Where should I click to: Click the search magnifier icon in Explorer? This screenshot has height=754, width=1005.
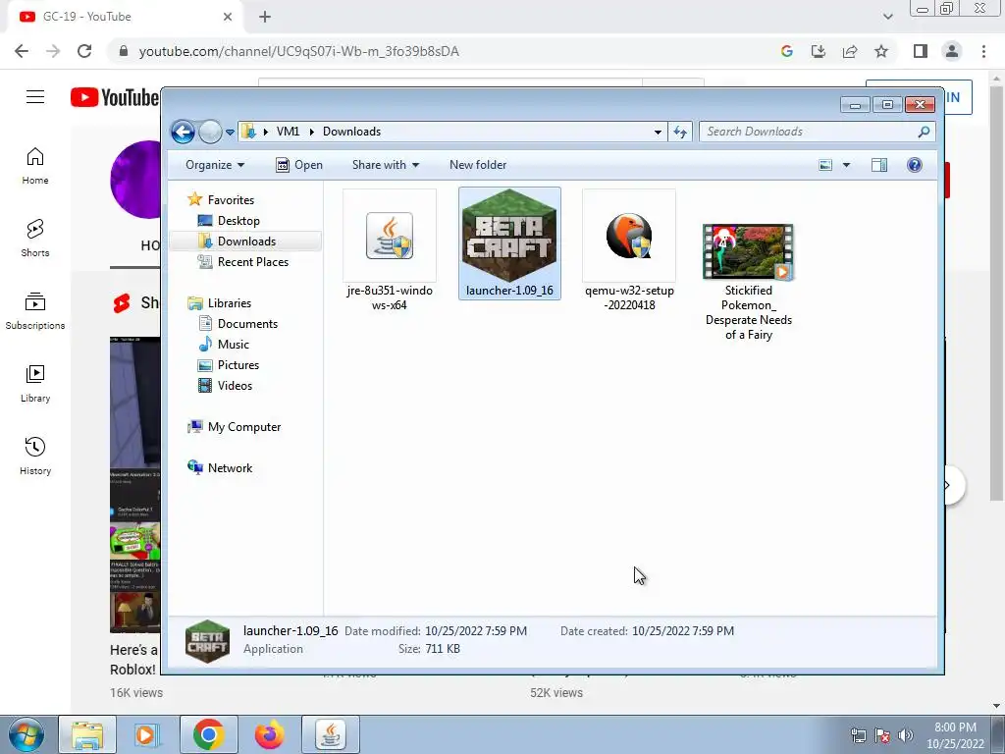pos(924,133)
